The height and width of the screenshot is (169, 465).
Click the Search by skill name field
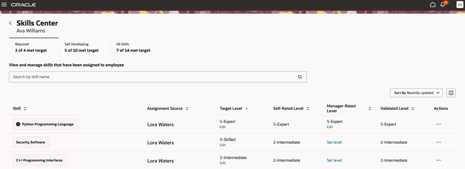coord(158,77)
